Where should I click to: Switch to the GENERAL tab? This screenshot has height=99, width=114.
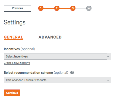point(14,37)
